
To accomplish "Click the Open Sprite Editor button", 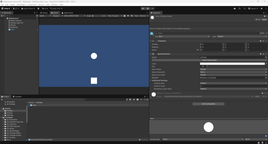I will [x=209, y=60].
